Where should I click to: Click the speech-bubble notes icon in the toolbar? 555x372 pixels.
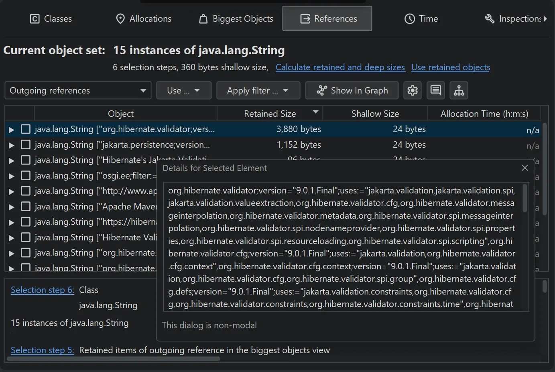435,90
